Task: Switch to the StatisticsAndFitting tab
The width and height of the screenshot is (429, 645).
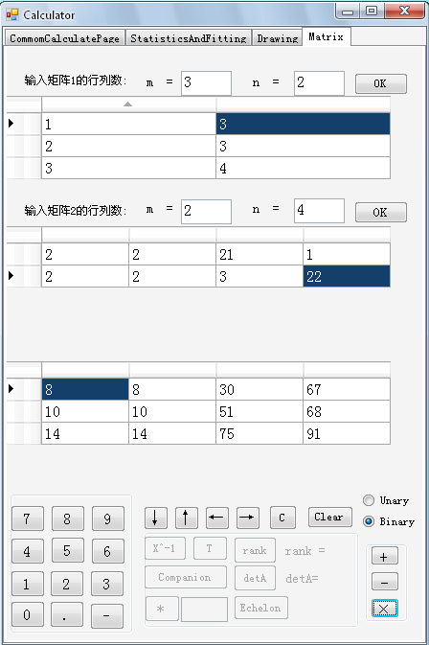Action: click(189, 38)
